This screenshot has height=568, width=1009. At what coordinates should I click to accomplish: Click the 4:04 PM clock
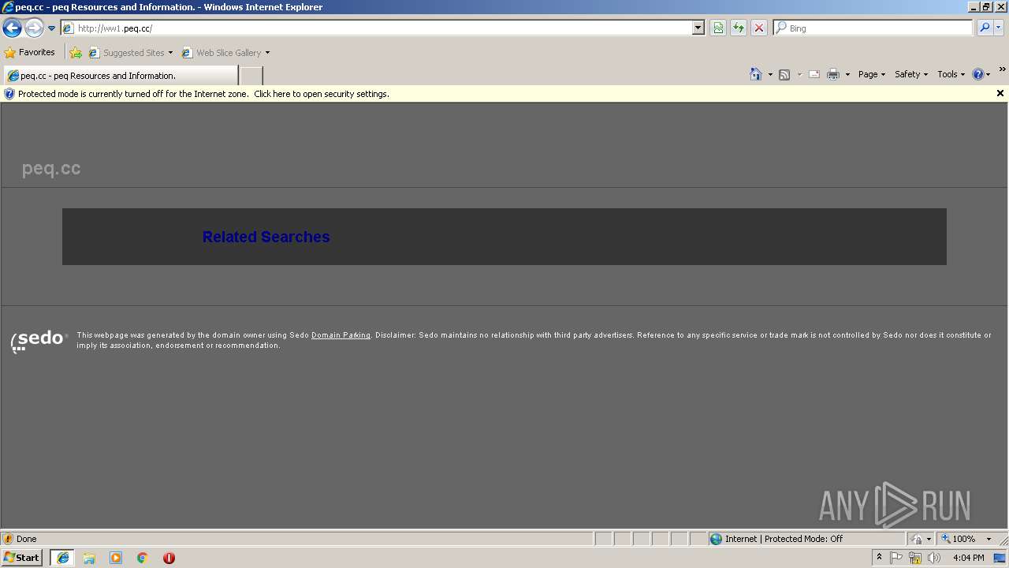pos(969,558)
